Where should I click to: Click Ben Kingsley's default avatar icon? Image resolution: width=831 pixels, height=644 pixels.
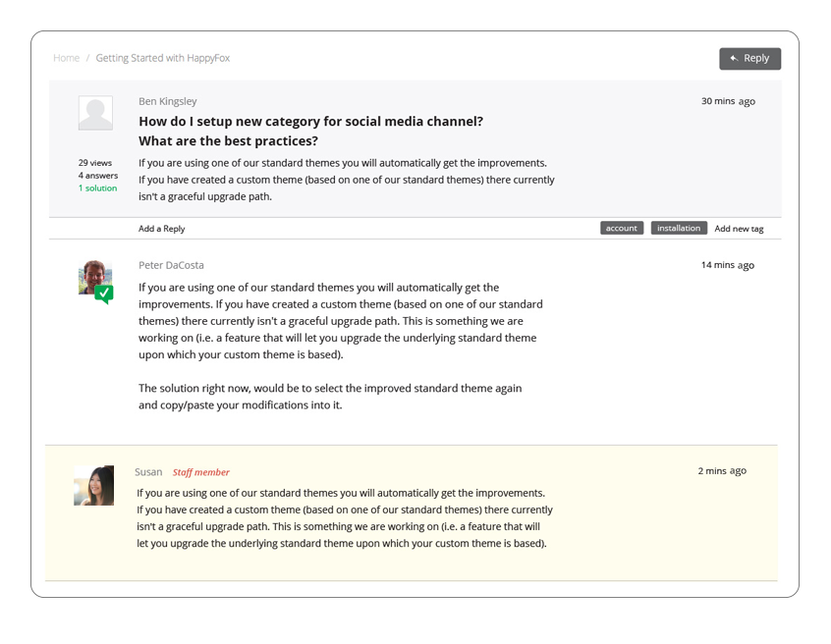95,113
